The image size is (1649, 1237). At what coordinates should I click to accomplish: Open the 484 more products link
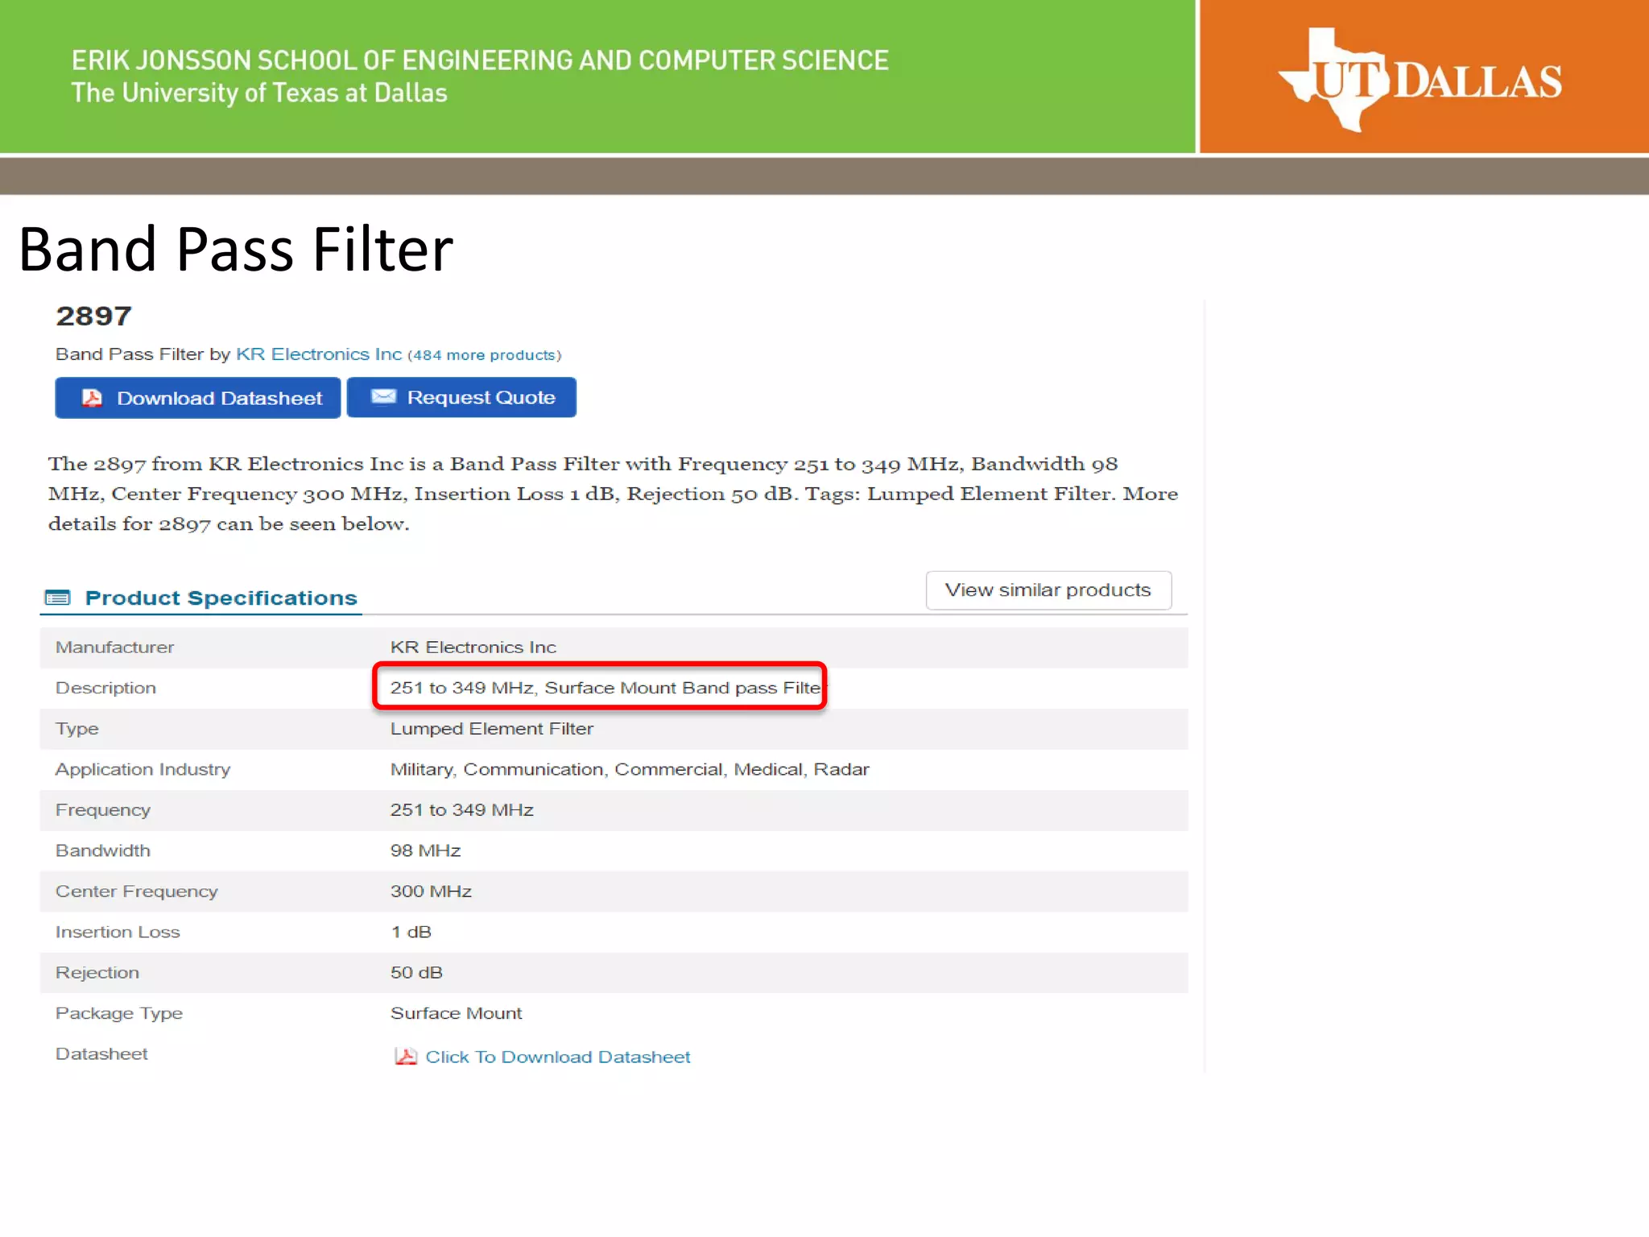(x=485, y=355)
